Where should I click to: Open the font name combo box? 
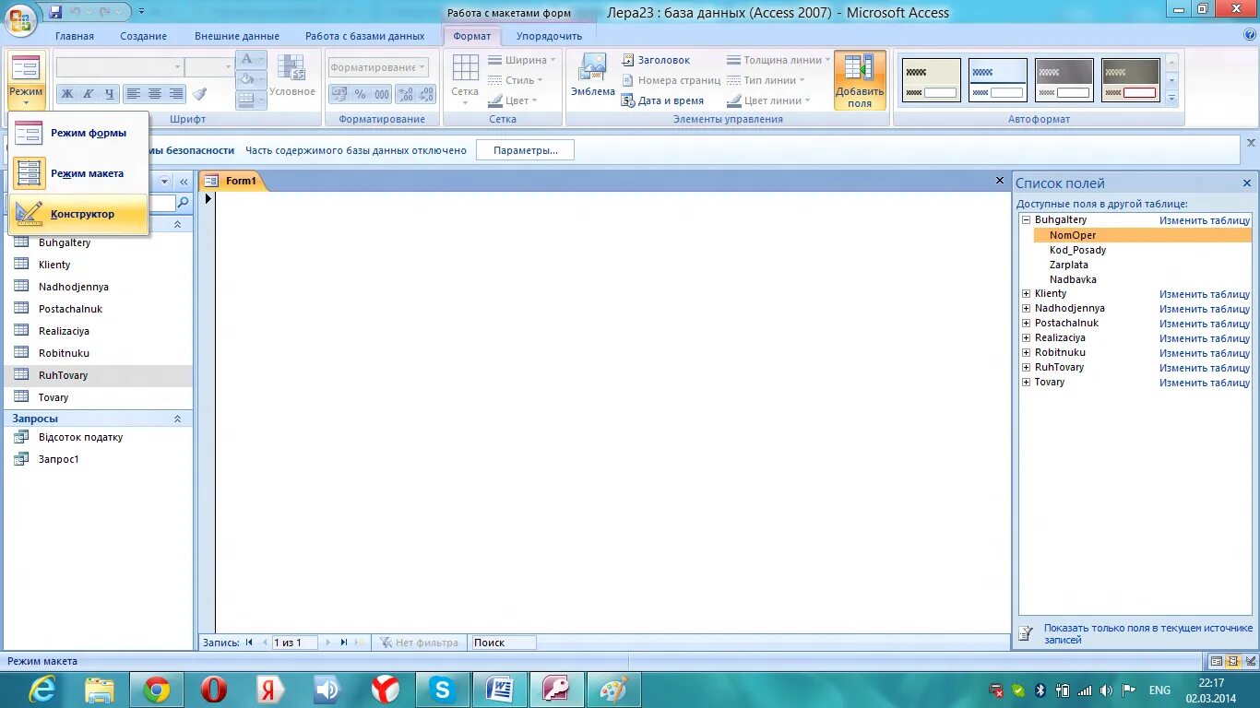(119, 67)
